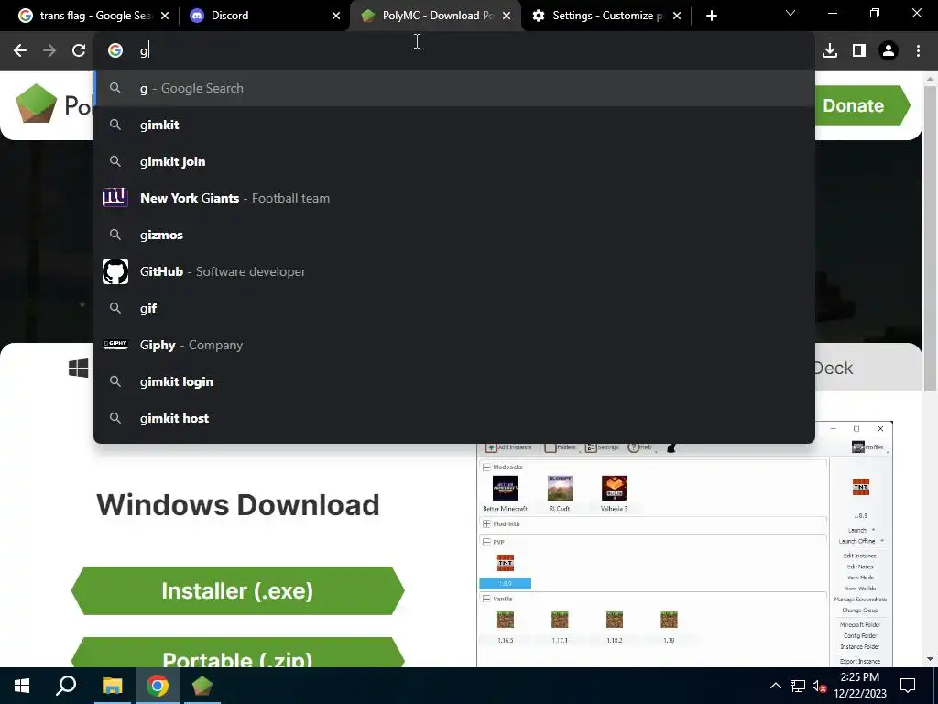Click the Chrome taskbar icon
Viewport: 938px width, 704px height.
click(x=158, y=686)
